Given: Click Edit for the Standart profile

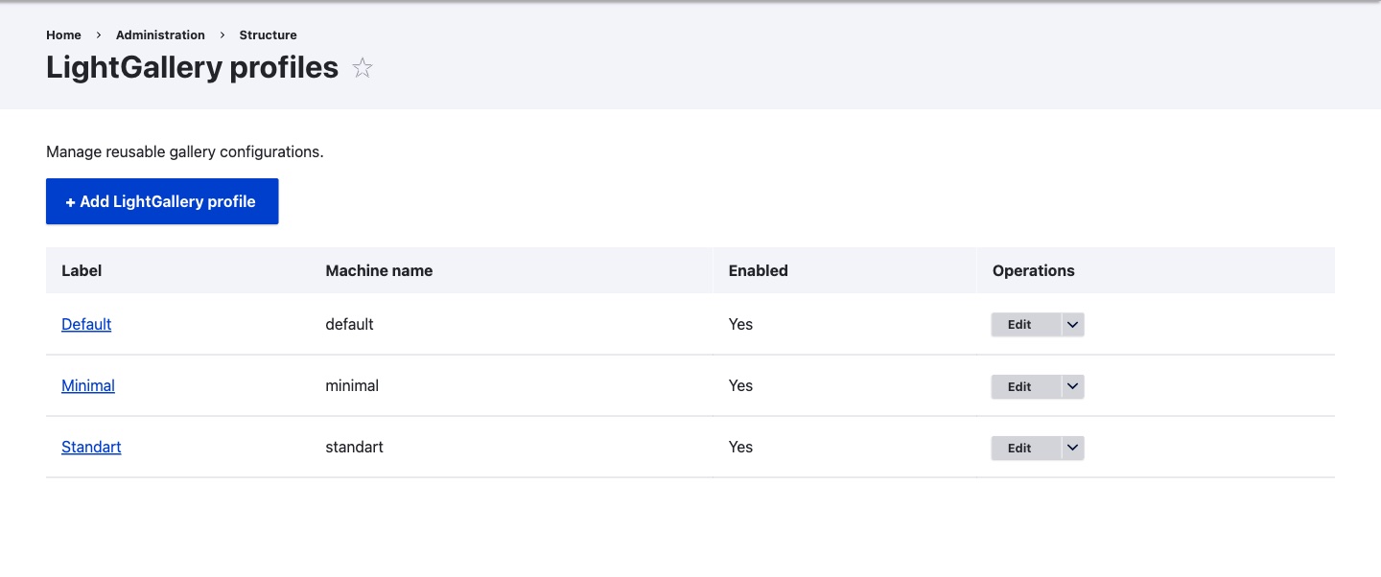Looking at the screenshot, I should pyautogui.click(x=1019, y=448).
